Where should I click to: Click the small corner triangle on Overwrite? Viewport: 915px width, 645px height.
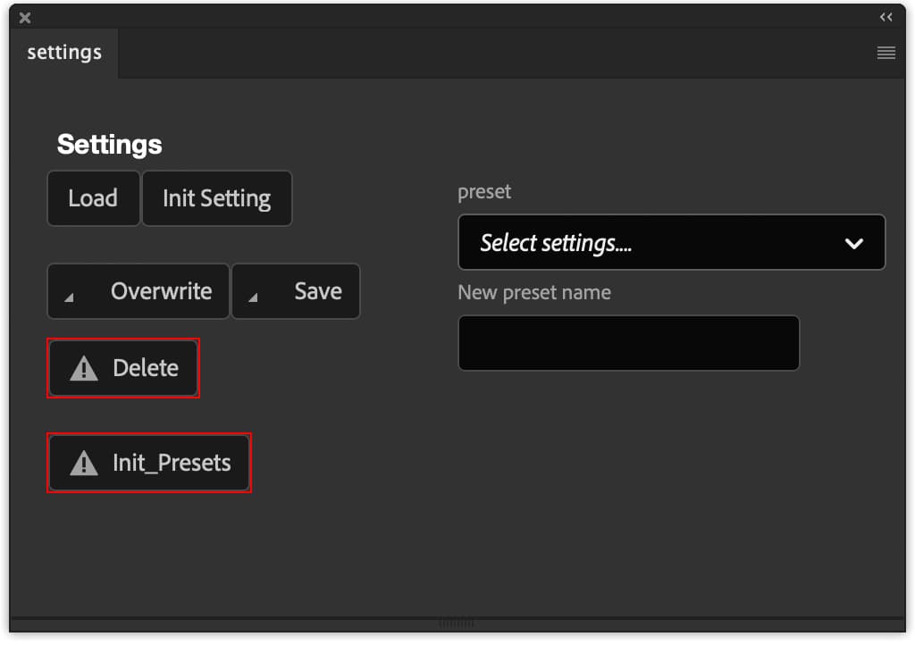[x=69, y=297]
